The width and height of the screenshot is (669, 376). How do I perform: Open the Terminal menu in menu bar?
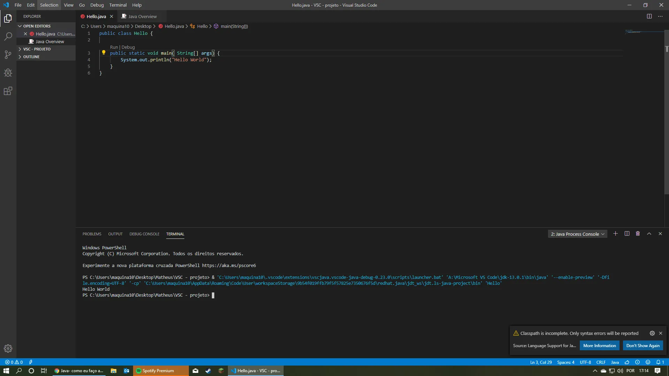coord(118,5)
